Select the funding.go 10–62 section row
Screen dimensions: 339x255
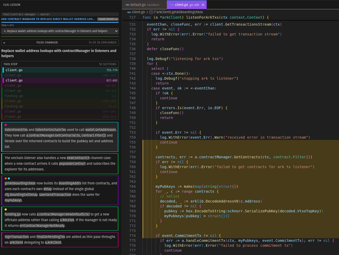pos(61,106)
